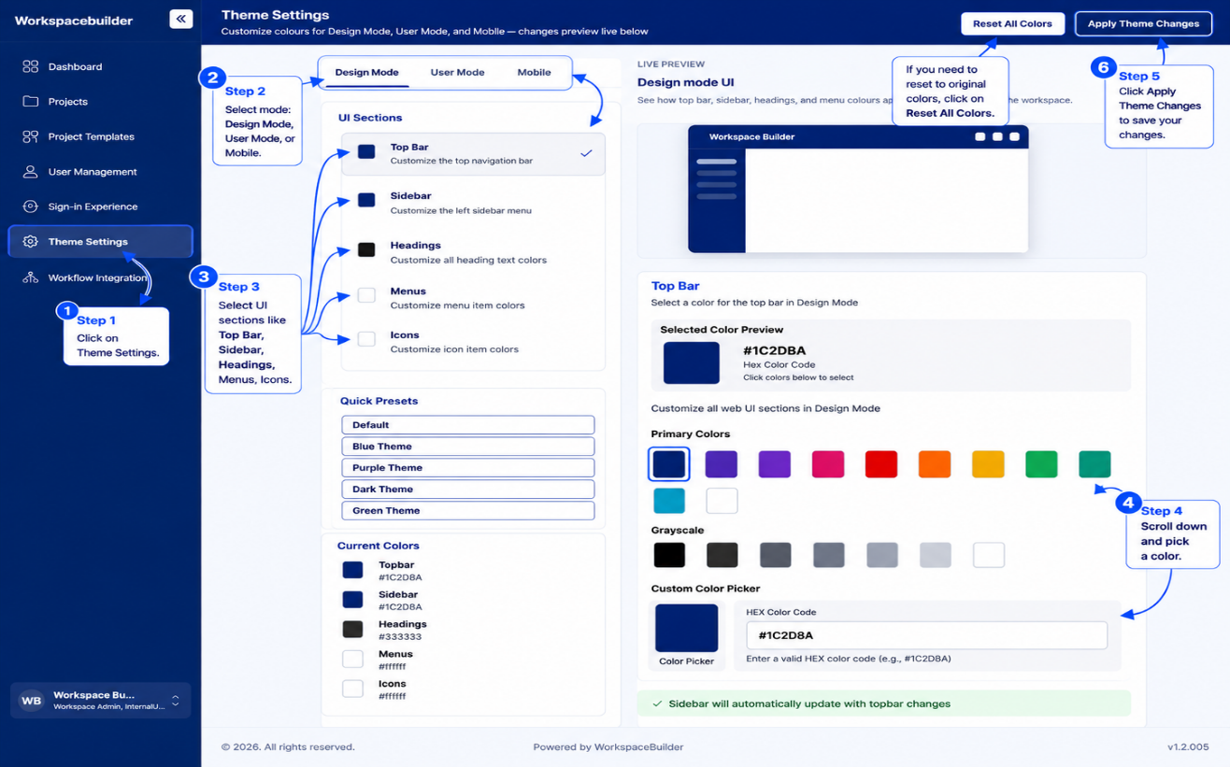Pick the lightest gray grayscale swatch
1230x767 pixels.
[x=936, y=555]
